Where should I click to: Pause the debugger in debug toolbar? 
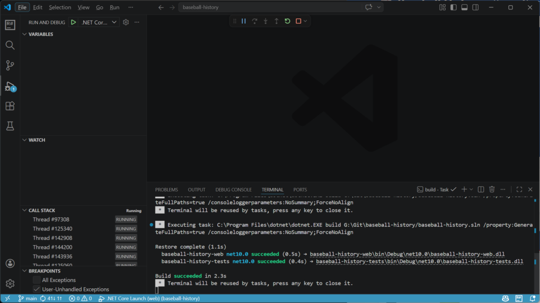click(244, 21)
